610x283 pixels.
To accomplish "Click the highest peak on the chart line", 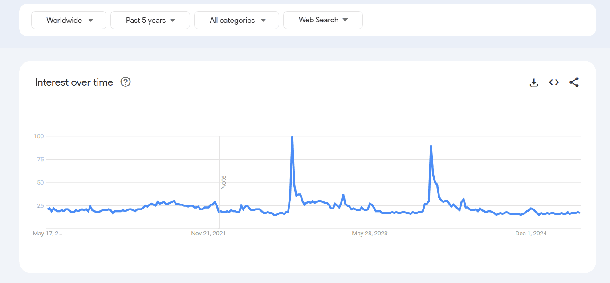I will (x=292, y=137).
